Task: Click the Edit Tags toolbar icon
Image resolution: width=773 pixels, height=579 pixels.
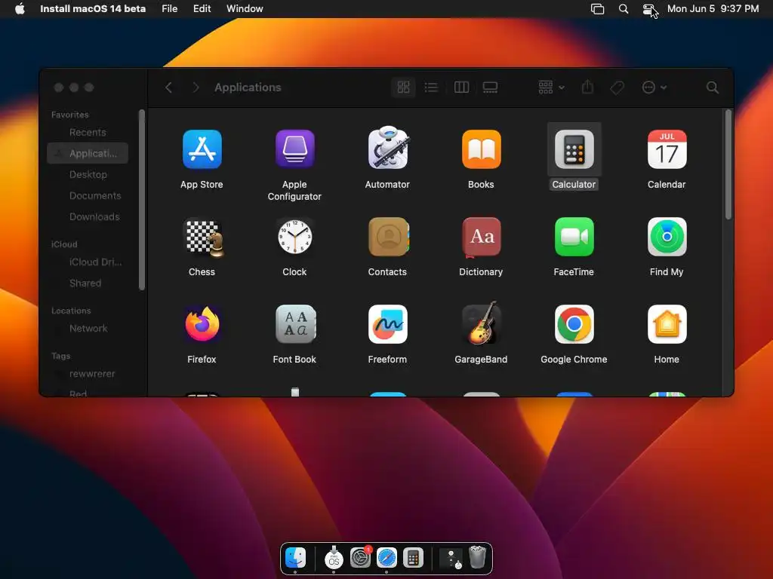Action: click(617, 87)
